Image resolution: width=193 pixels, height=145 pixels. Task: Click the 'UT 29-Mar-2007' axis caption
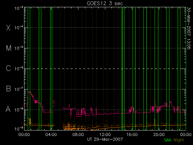(x=105, y=139)
